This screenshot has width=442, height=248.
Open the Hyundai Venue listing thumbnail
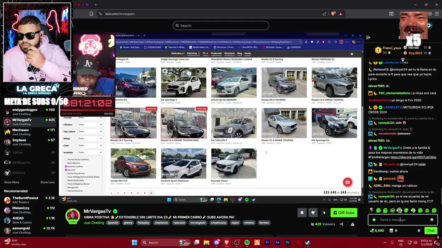click(x=234, y=164)
